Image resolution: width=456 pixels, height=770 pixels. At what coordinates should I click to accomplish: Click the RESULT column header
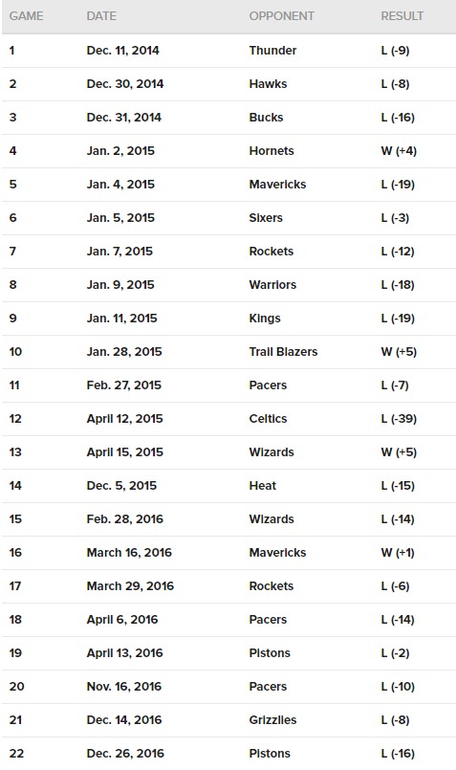coord(402,16)
